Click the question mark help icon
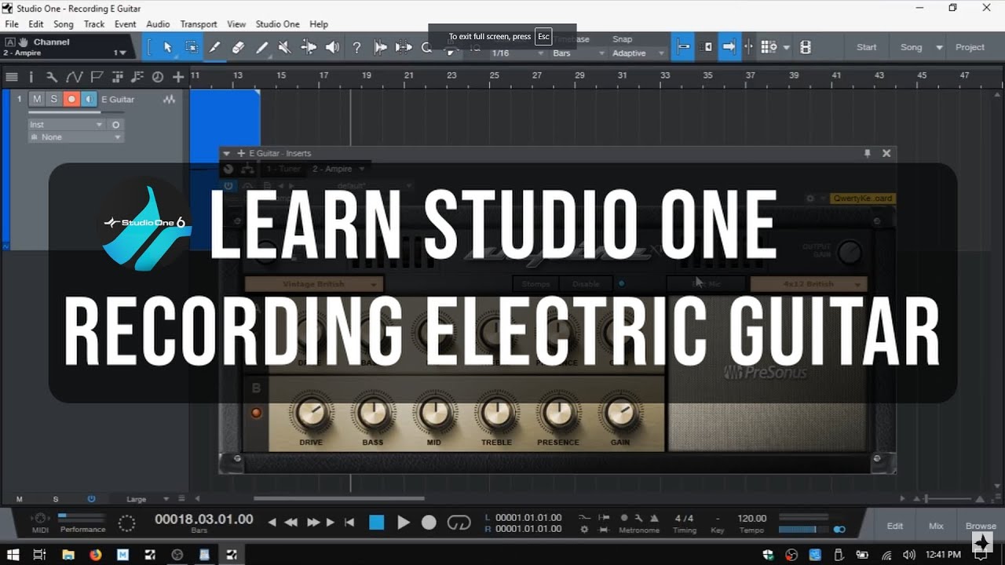Screen dimensions: 1005x565 coord(356,47)
